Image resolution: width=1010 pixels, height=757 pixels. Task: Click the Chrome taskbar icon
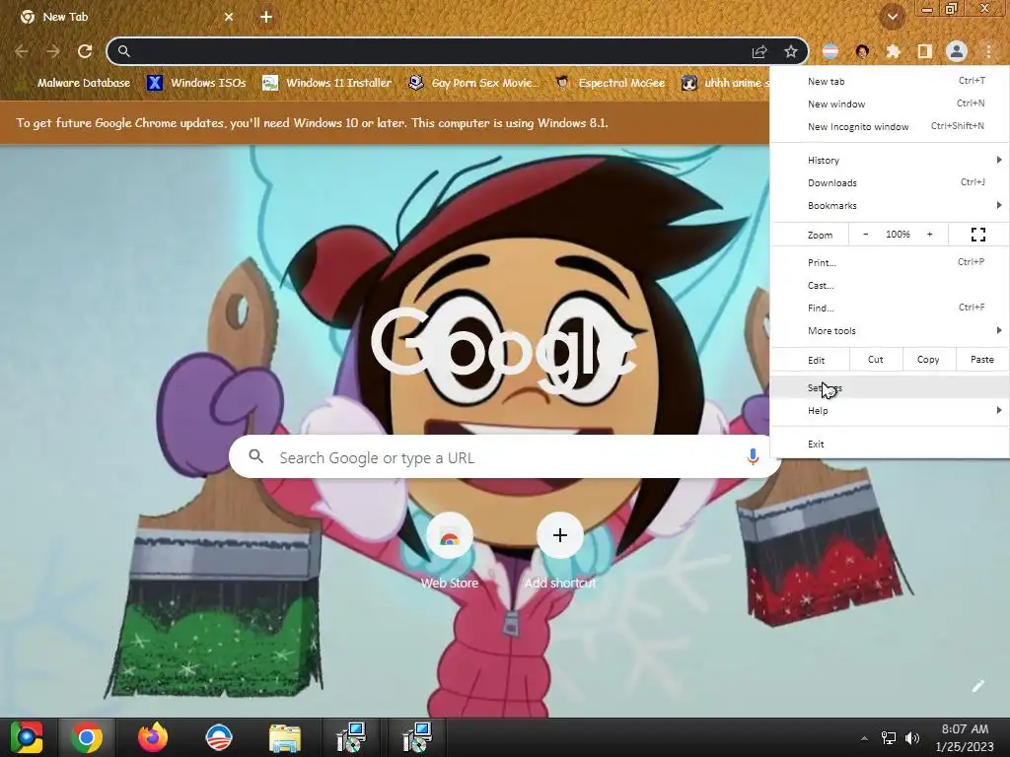[87, 737]
